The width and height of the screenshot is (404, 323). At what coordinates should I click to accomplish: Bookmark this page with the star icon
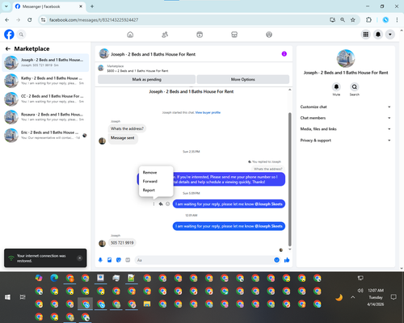click(x=353, y=20)
